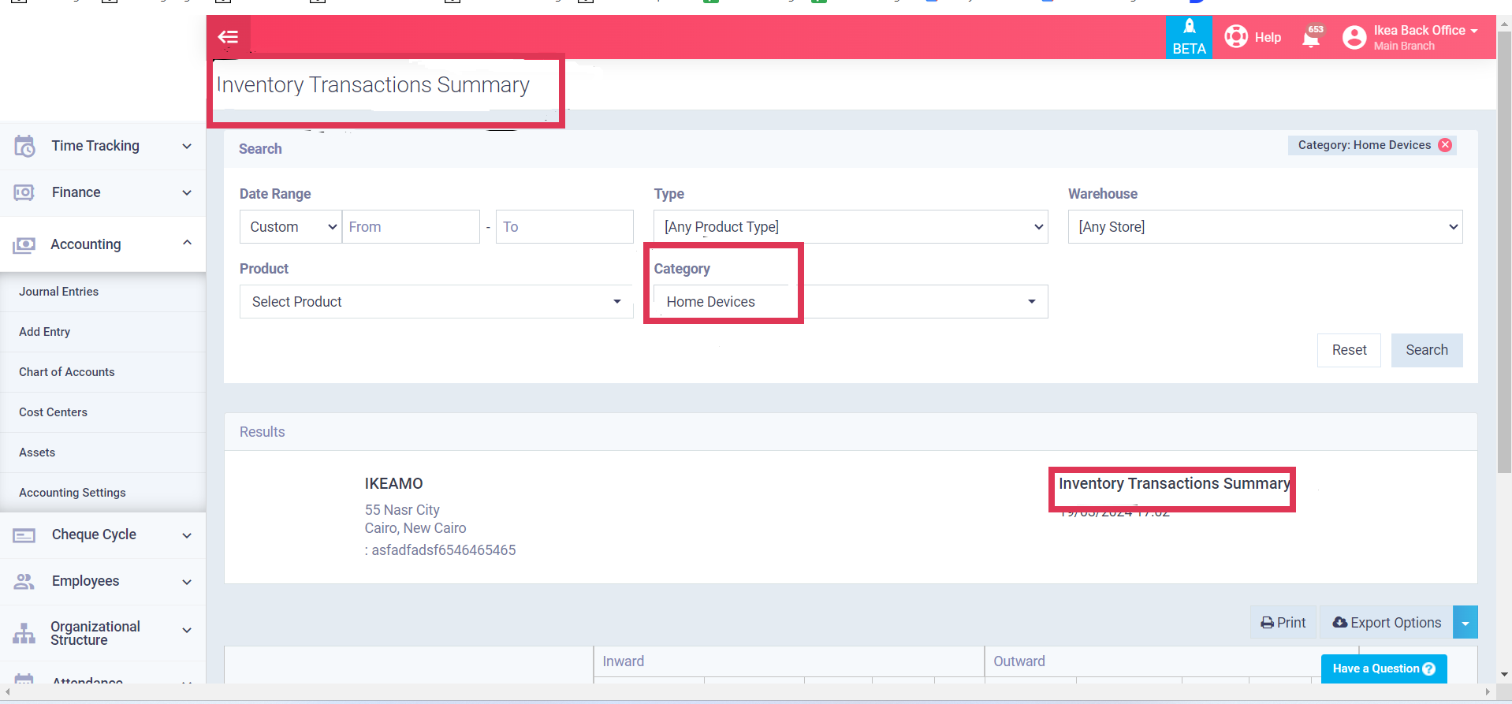
Task: Click the back arrow icon in header
Action: (228, 37)
